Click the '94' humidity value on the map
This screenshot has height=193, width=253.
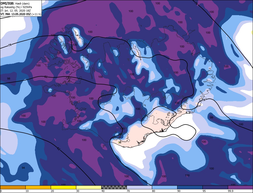pyautogui.click(x=23, y=168)
